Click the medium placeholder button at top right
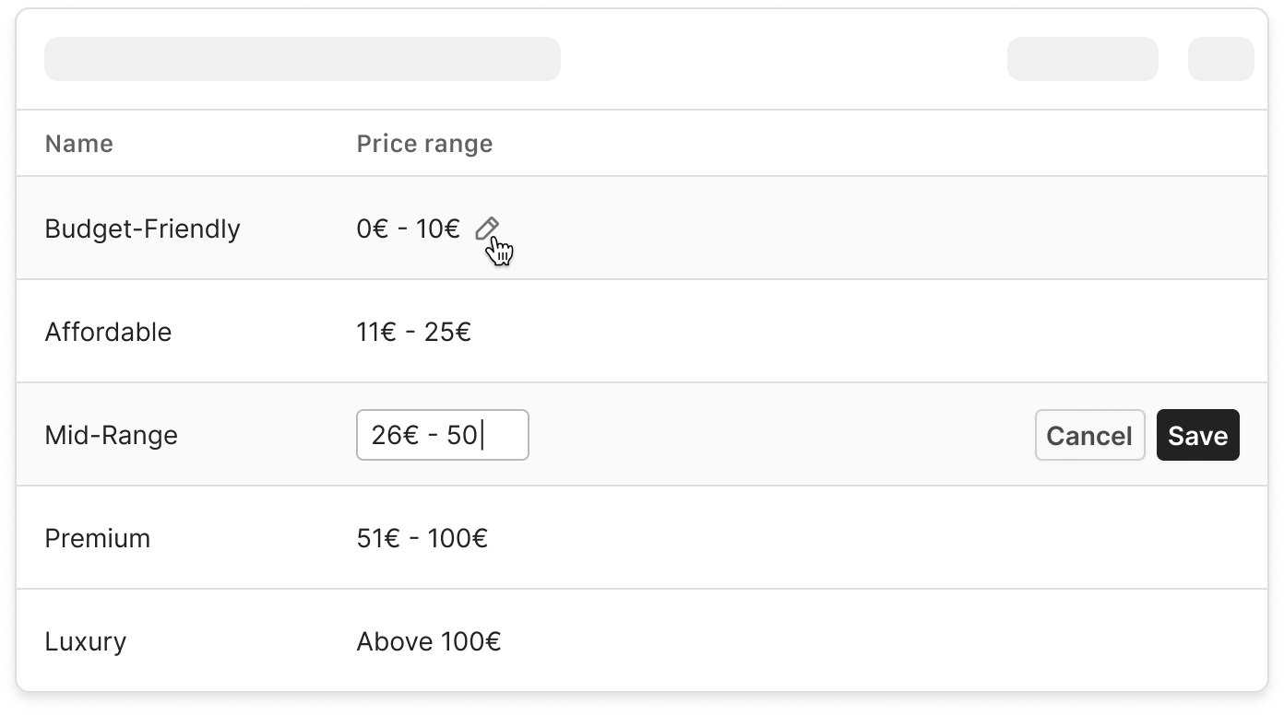The image size is (1284, 715). pos(1082,59)
